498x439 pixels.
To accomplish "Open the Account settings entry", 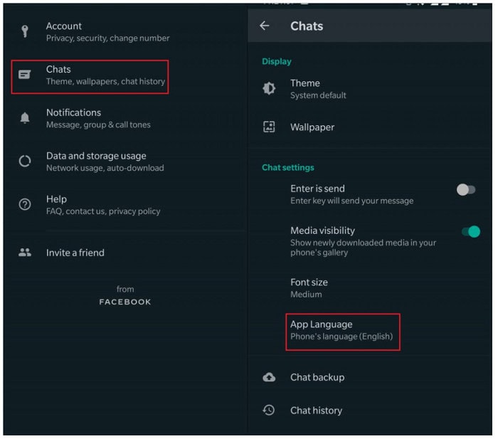I will coord(125,32).
